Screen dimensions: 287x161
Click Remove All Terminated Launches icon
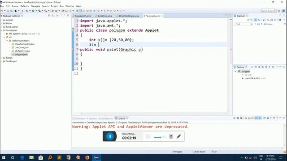point(241,118)
